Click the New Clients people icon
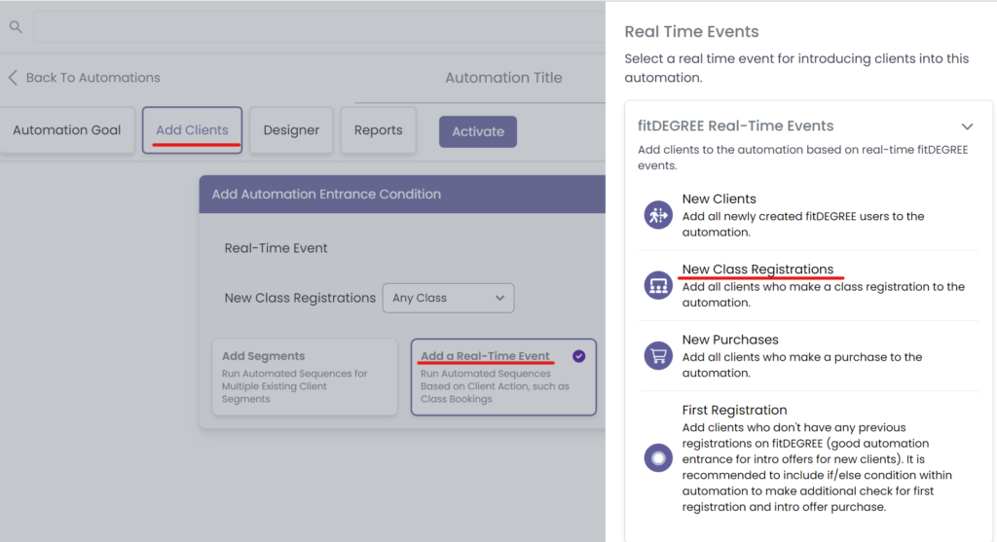This screenshot has height=542, width=997. (659, 215)
